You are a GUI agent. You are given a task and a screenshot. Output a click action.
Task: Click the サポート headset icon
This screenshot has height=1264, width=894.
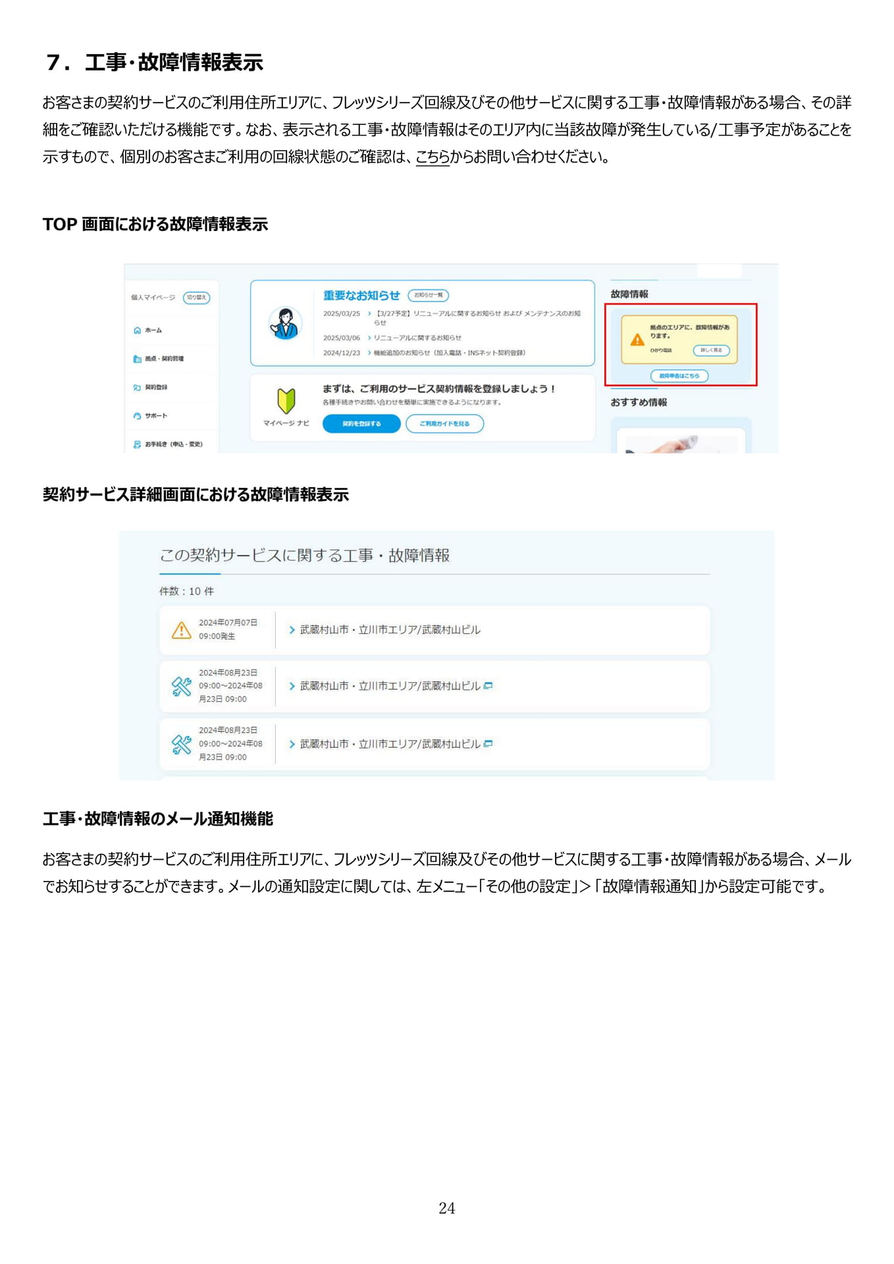[x=137, y=416]
